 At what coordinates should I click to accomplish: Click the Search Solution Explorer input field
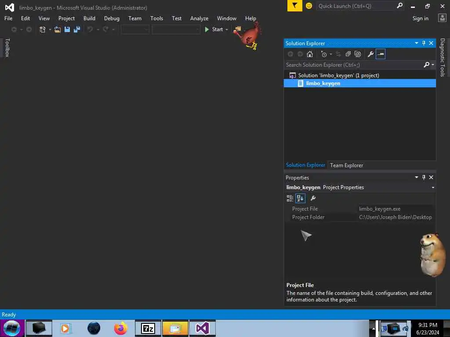(x=353, y=65)
